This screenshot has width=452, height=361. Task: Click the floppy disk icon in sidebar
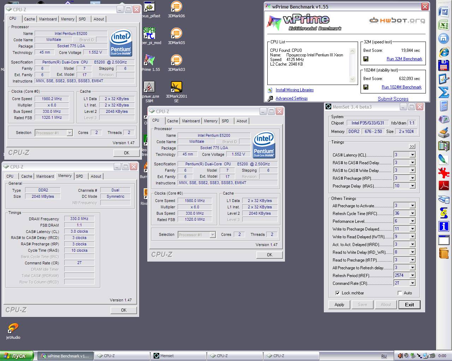coord(444,65)
